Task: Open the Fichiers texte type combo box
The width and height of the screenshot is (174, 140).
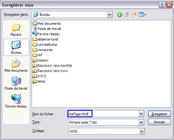Action: coord(106,122)
